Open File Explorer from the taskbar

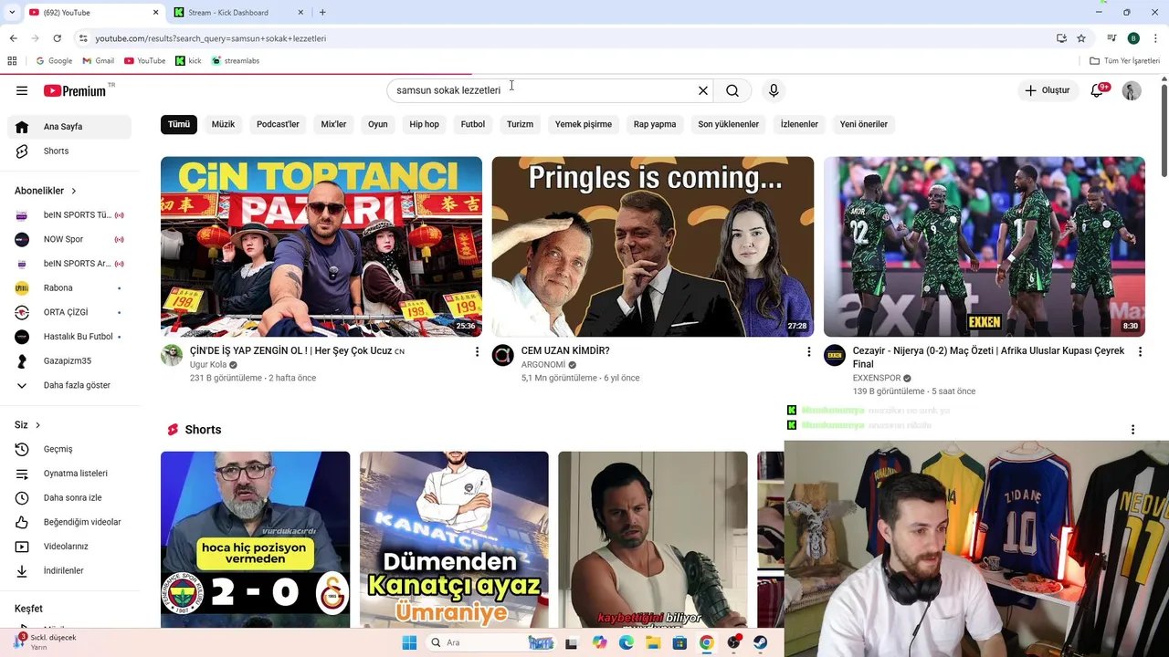tap(653, 642)
